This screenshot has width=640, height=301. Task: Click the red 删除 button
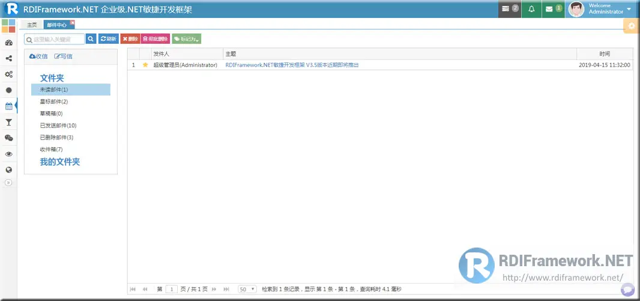tap(130, 39)
